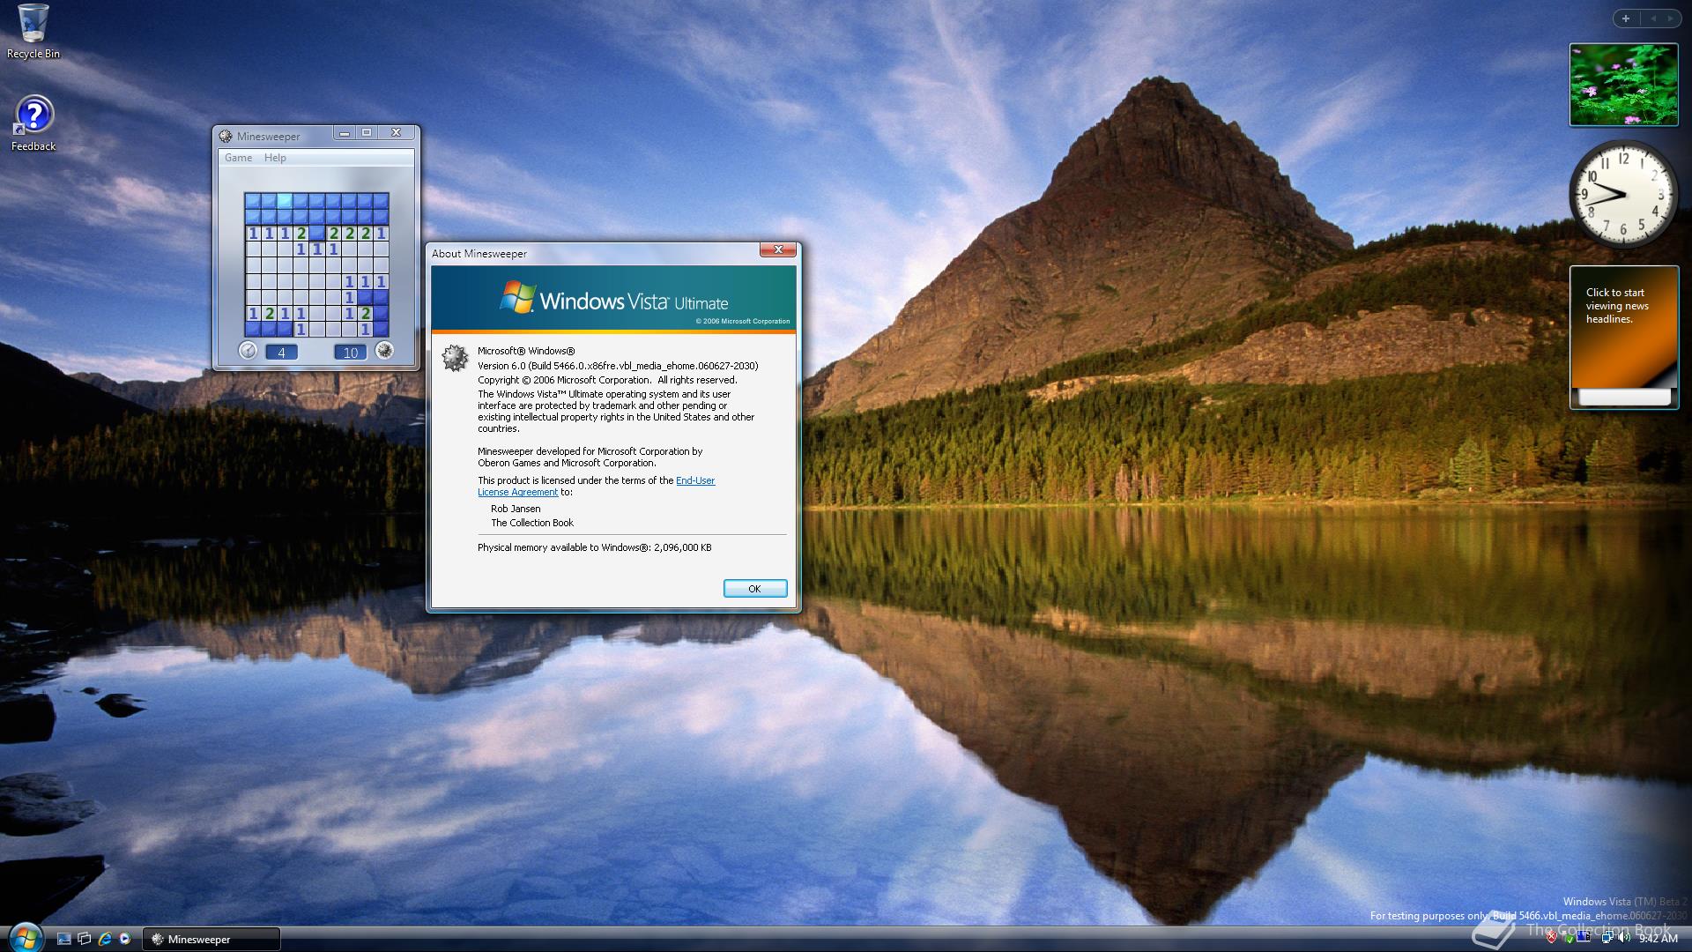1692x952 pixels.
Task: Click the Minesweeper taskbar button
Action: (211, 939)
